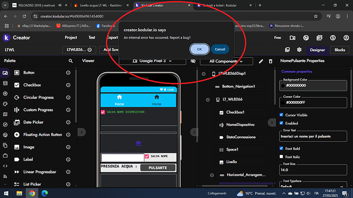Click PULSANTE button in the phone preview
Viewport: 353px width, 198px height.
[158, 168]
